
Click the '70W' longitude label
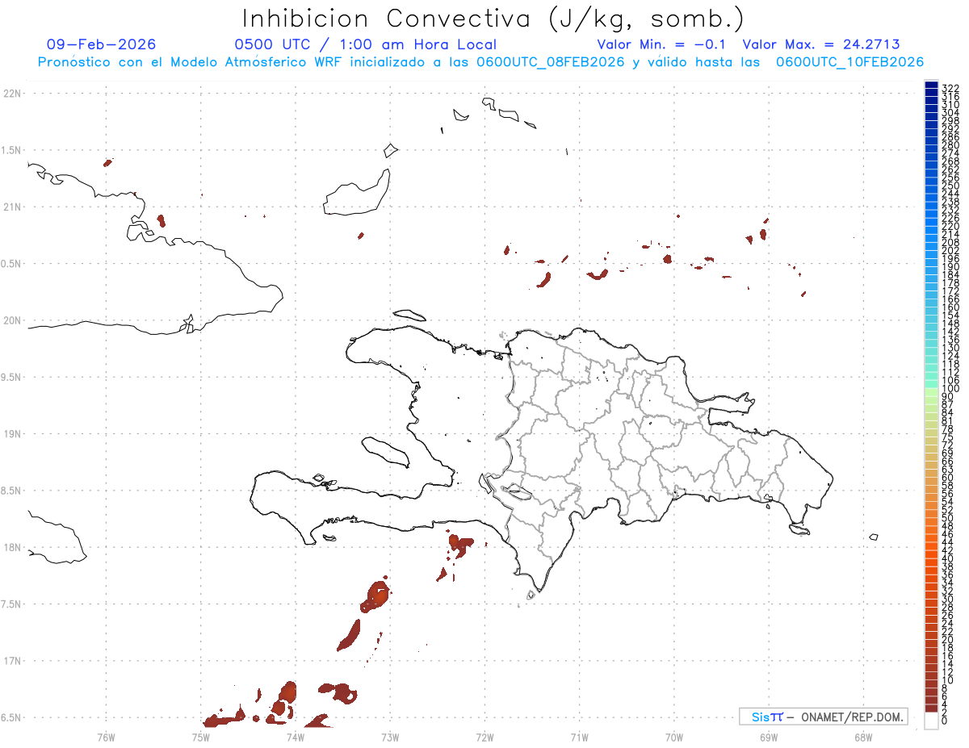[x=674, y=737]
